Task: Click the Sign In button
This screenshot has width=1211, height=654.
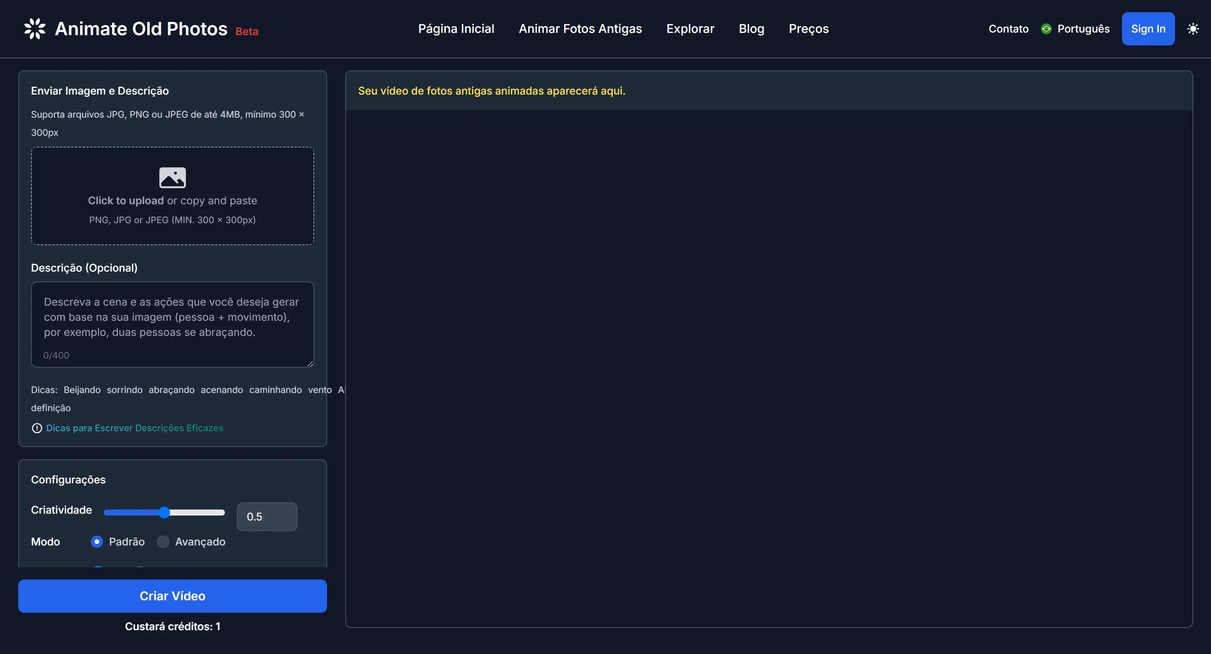Action: (x=1148, y=29)
